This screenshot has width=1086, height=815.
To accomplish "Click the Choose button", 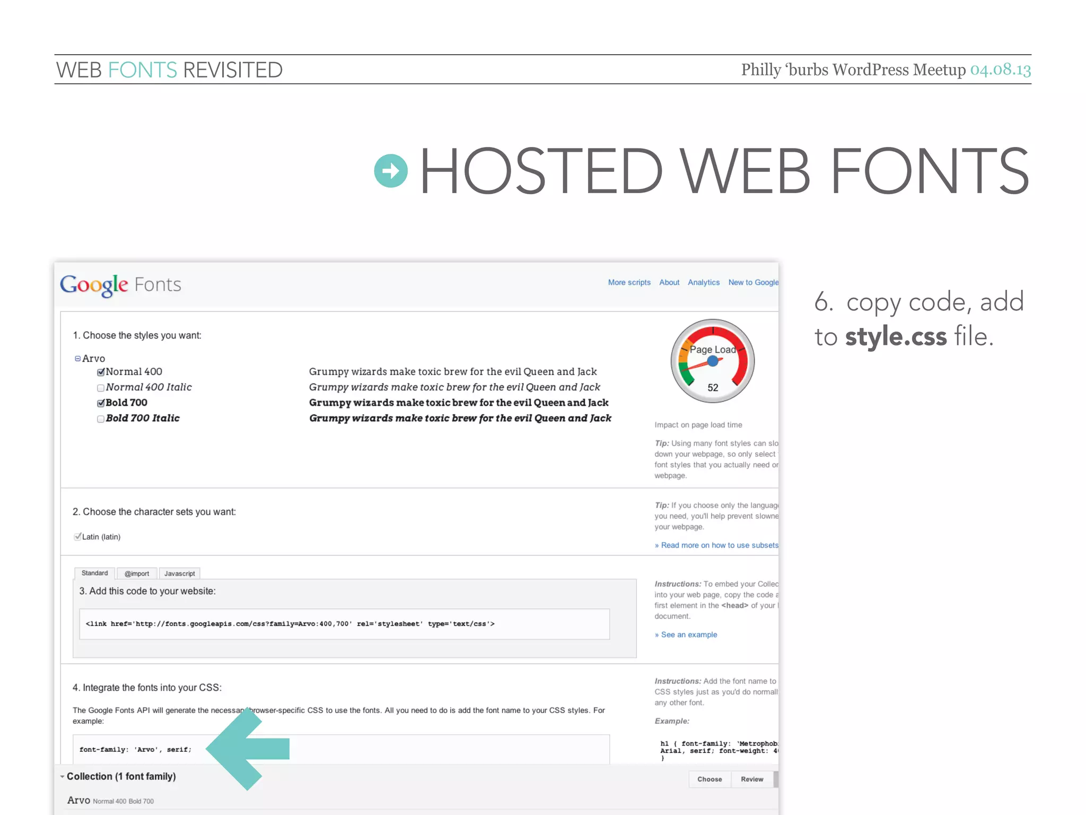I will tap(710, 779).
